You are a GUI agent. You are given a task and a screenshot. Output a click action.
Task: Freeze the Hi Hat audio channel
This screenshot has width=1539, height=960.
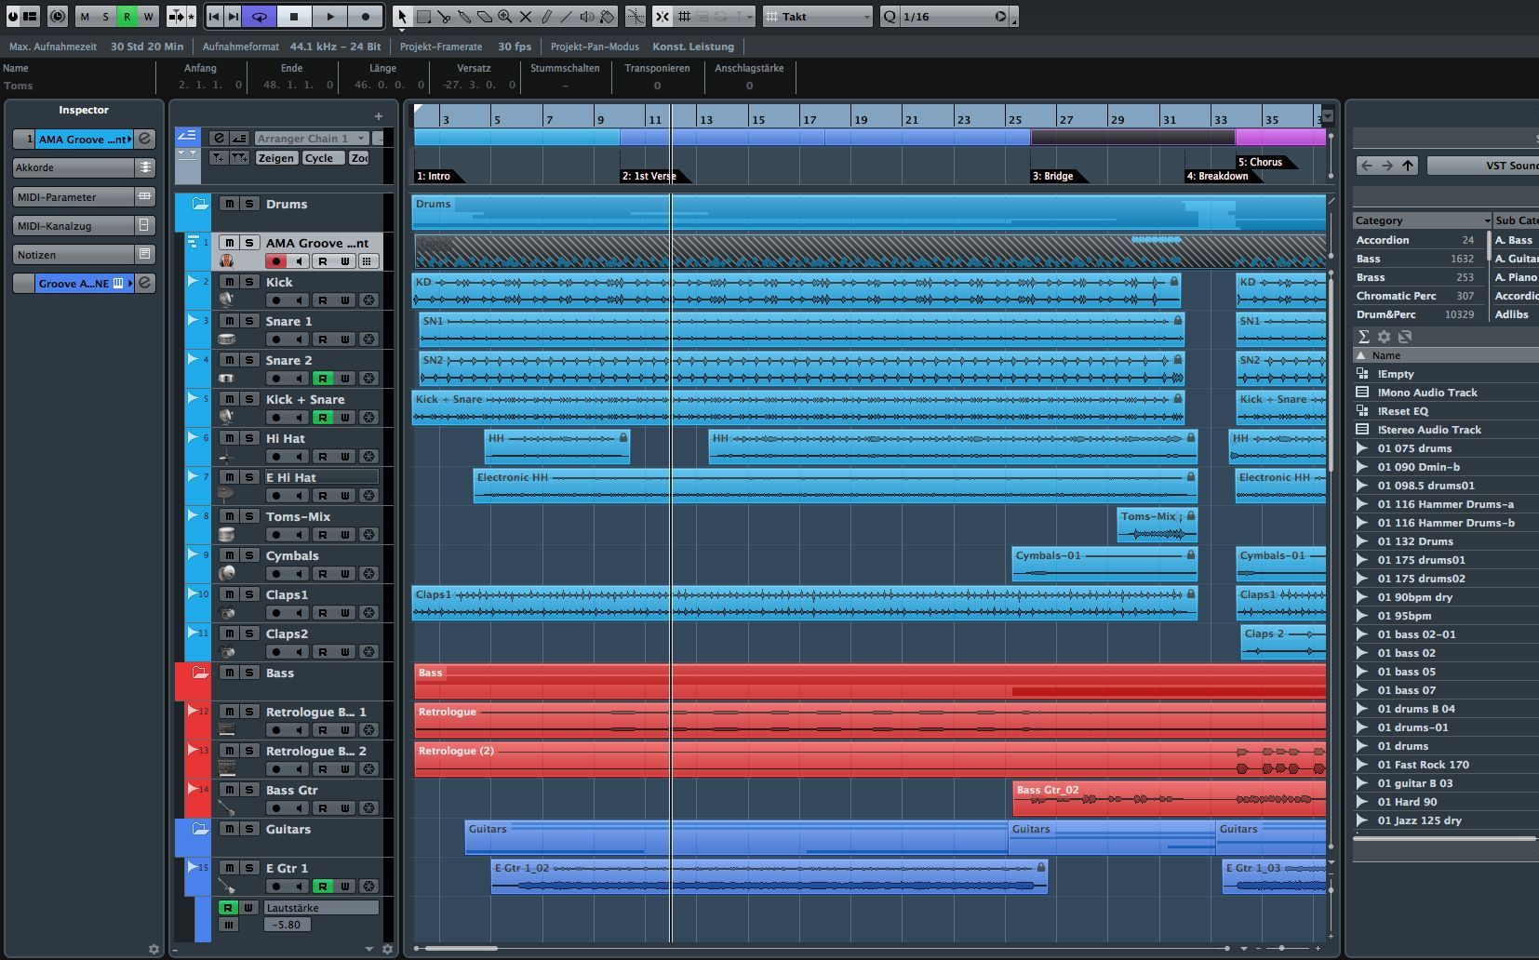[369, 457]
